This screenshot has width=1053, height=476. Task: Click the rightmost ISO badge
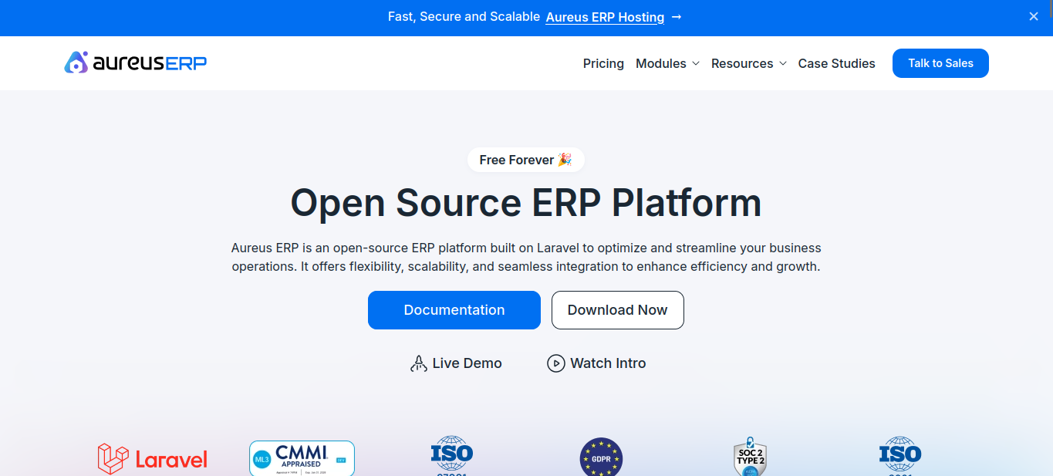point(900,456)
